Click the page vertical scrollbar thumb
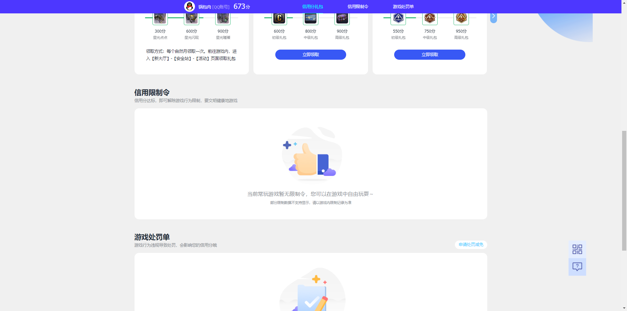The height and width of the screenshot is (311, 627). (x=624, y=191)
